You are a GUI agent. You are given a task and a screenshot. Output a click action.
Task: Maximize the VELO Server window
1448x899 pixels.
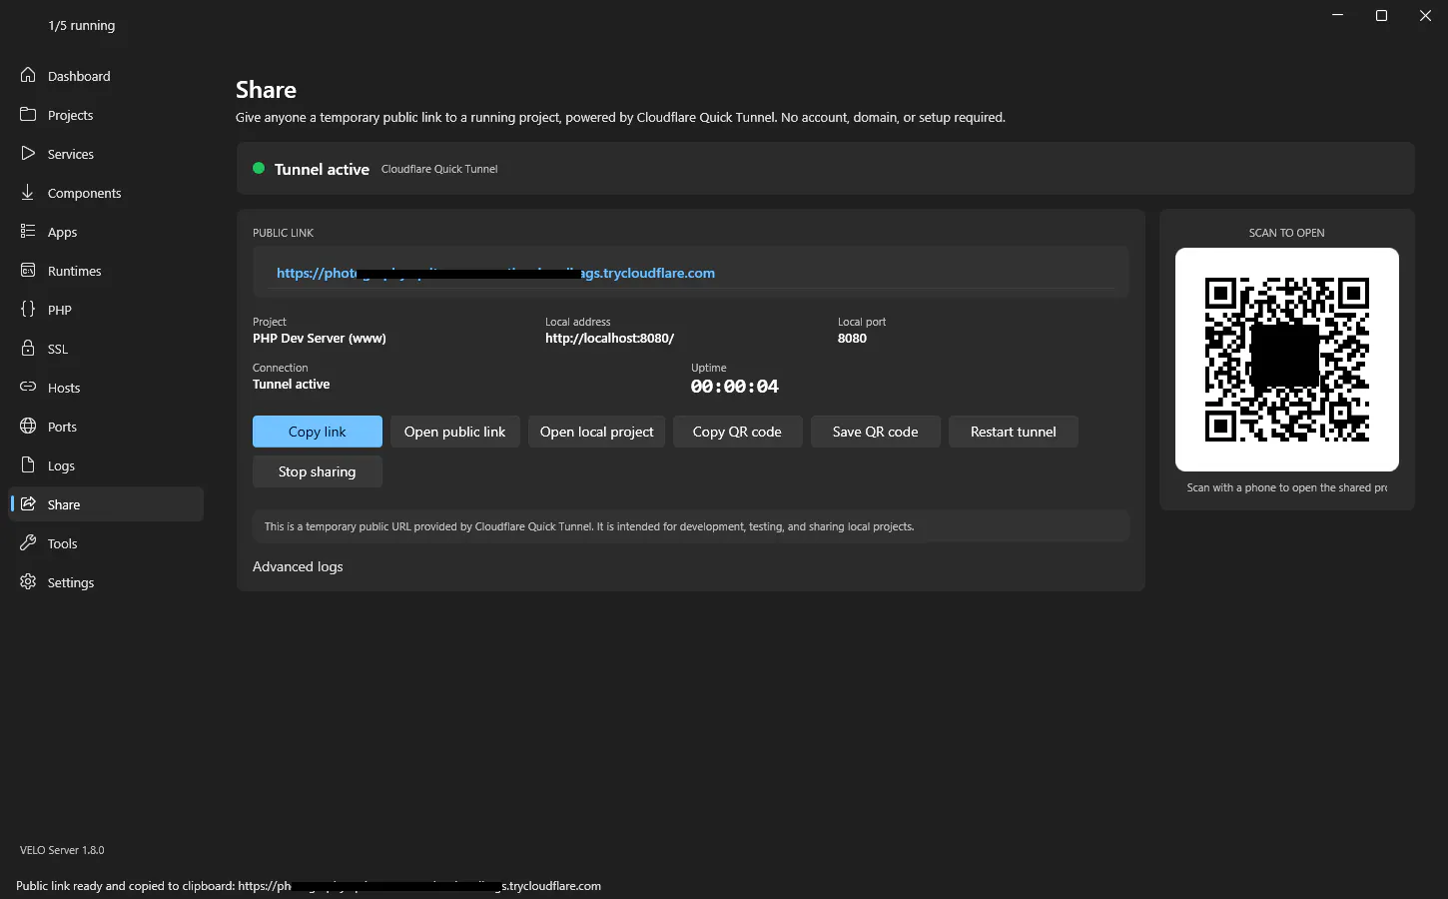pos(1382,15)
